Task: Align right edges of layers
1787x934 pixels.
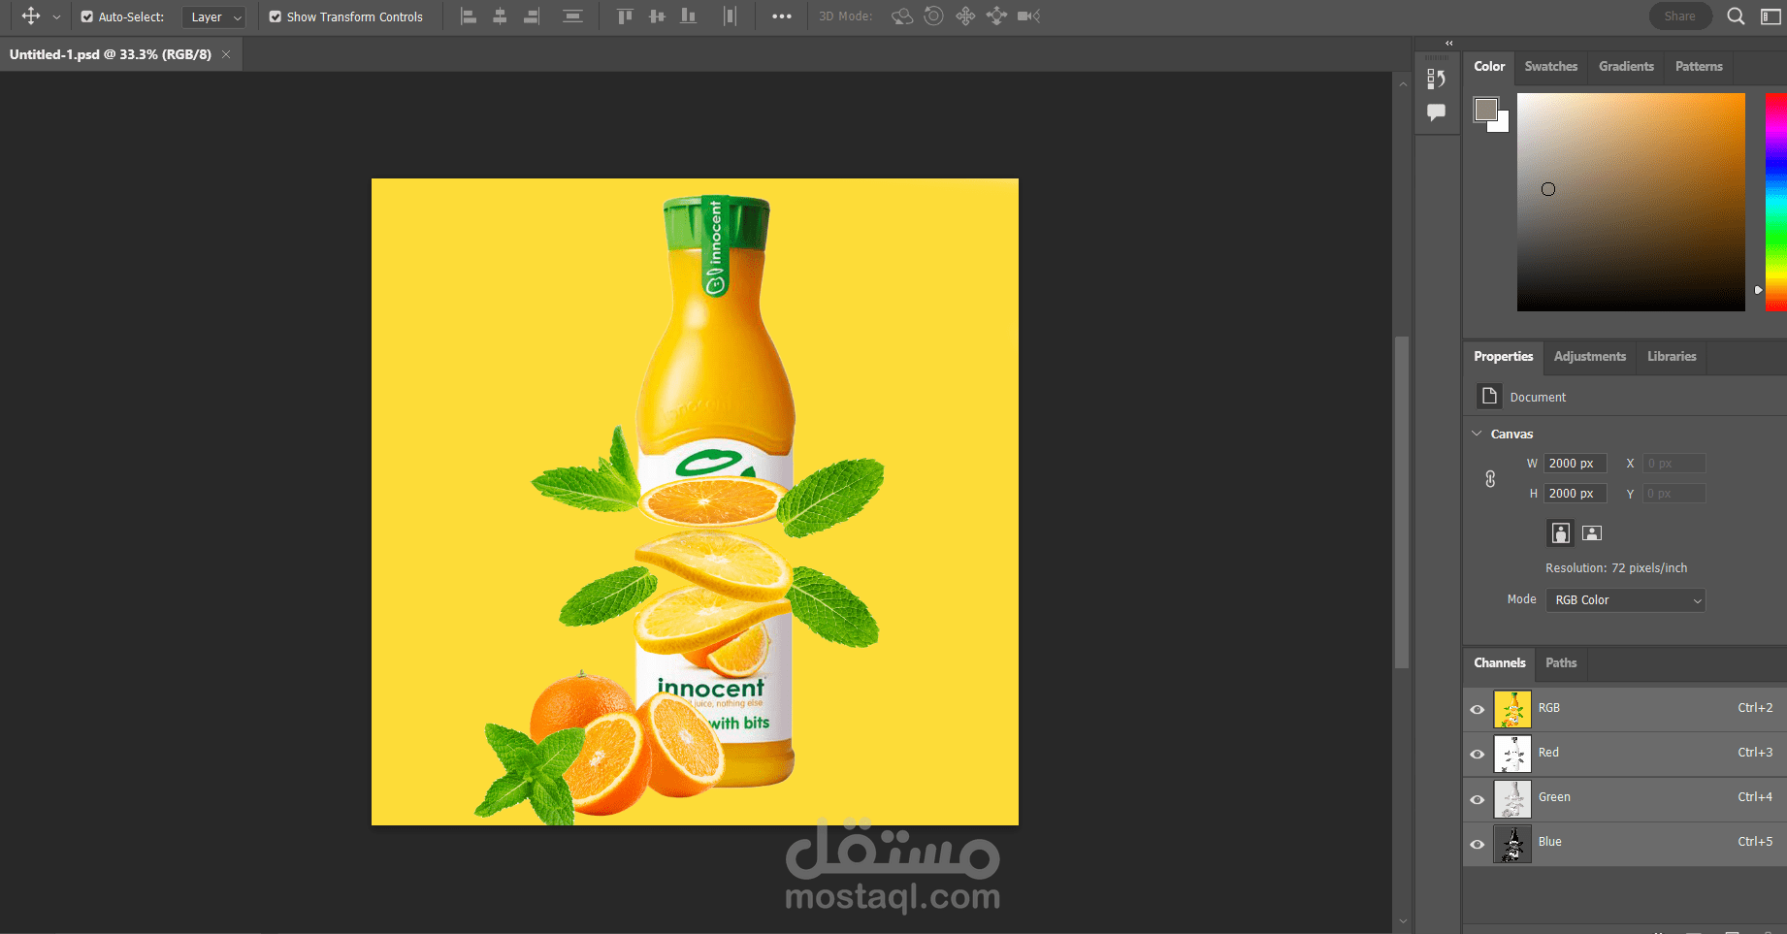Action: click(x=531, y=16)
